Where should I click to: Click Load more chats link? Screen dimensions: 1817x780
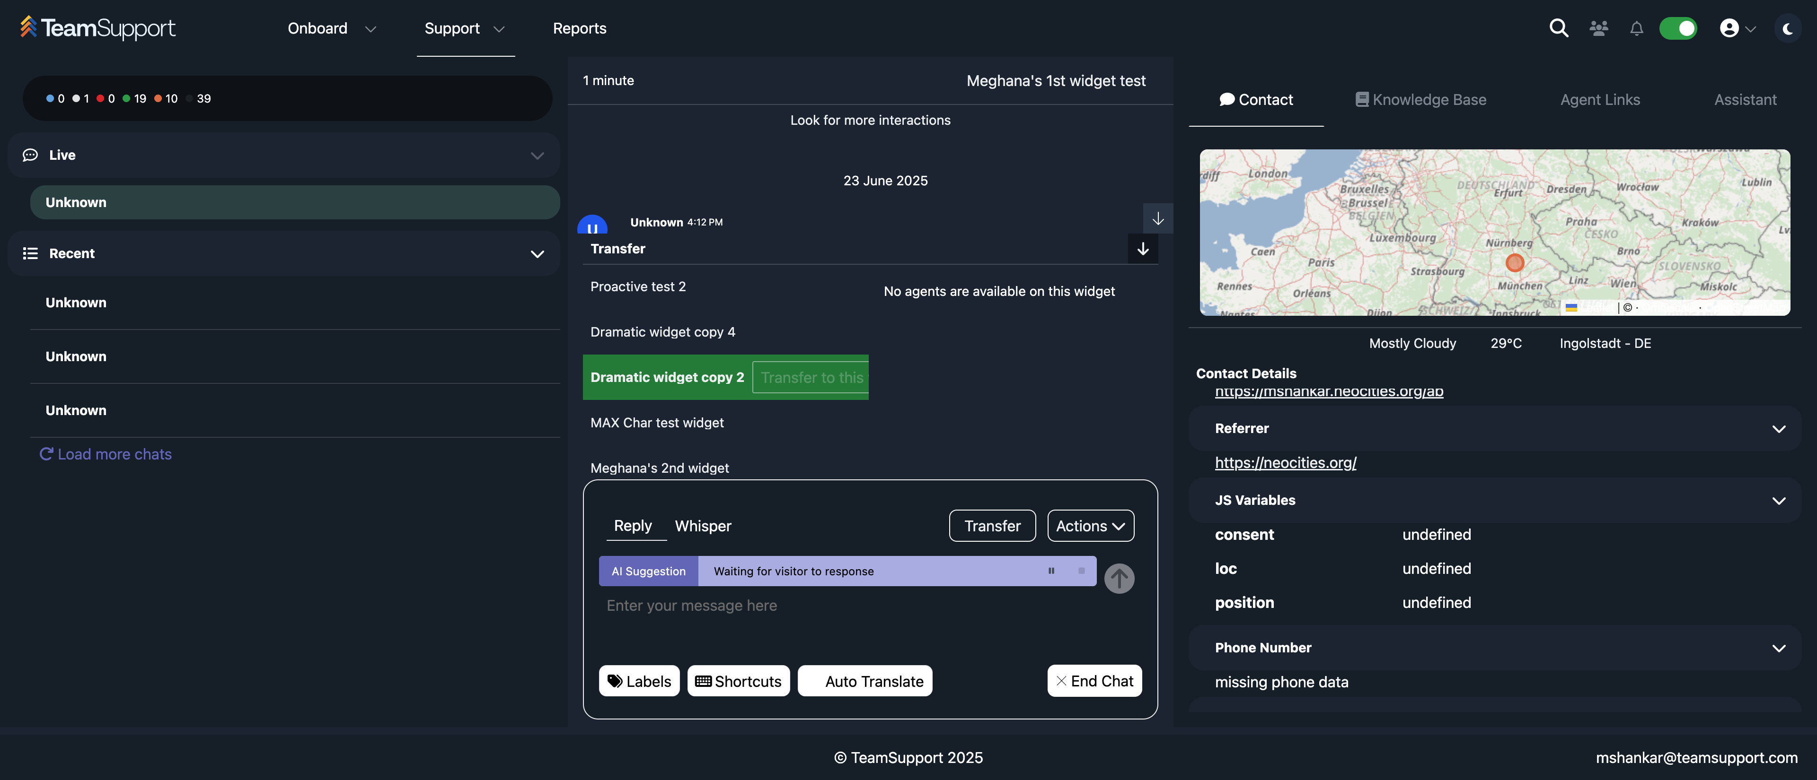(x=106, y=454)
